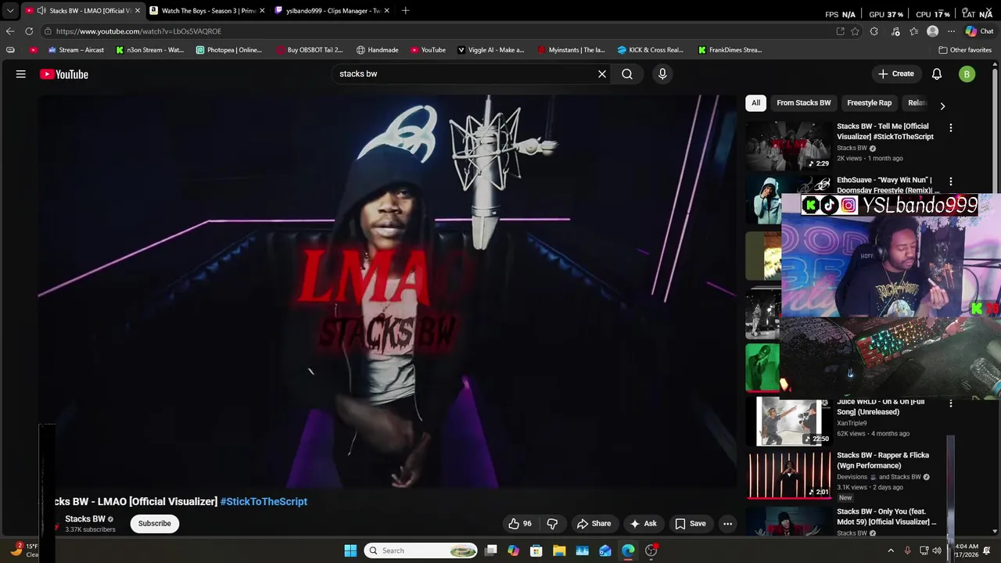Share the LMAO video

coord(594,524)
